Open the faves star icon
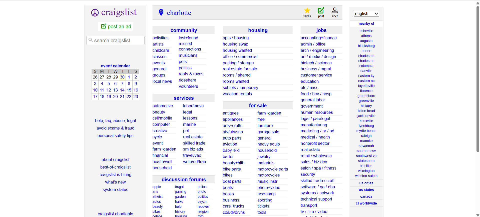Screen dimensions: 480x217 click(x=307, y=10)
